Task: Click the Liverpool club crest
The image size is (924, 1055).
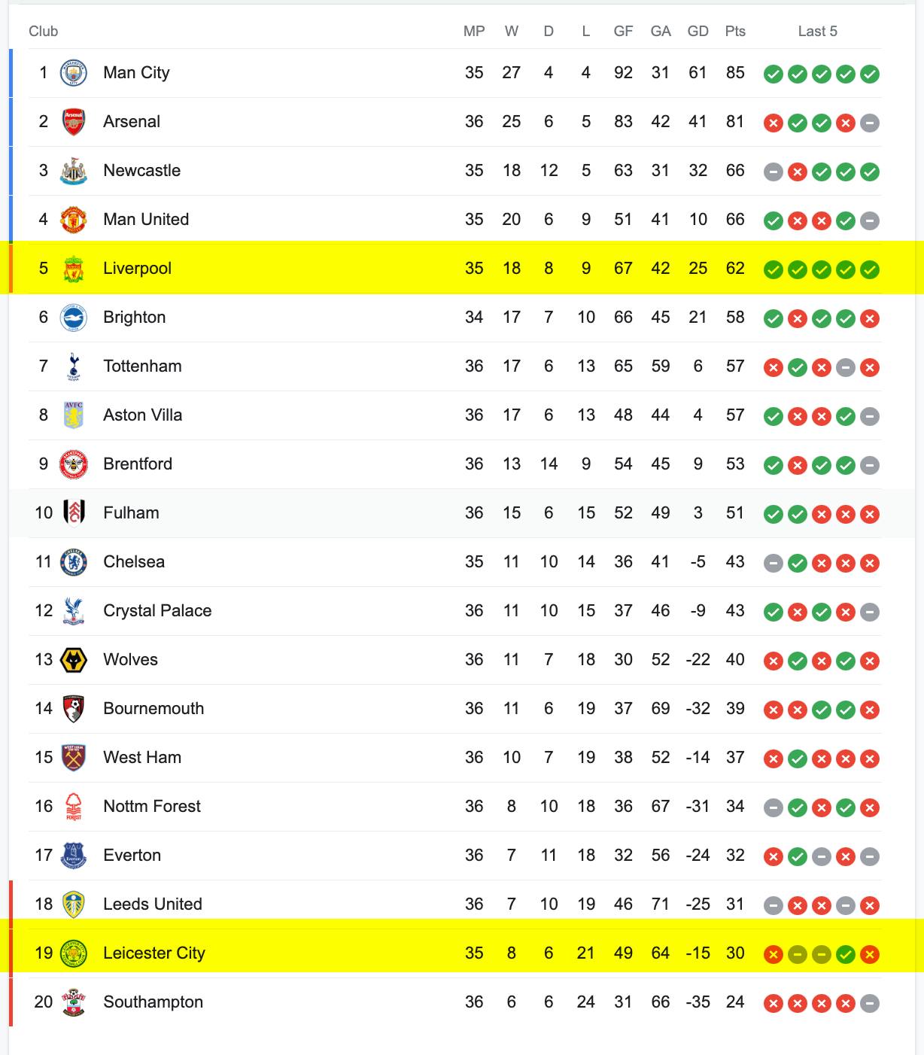Action: coord(74,269)
